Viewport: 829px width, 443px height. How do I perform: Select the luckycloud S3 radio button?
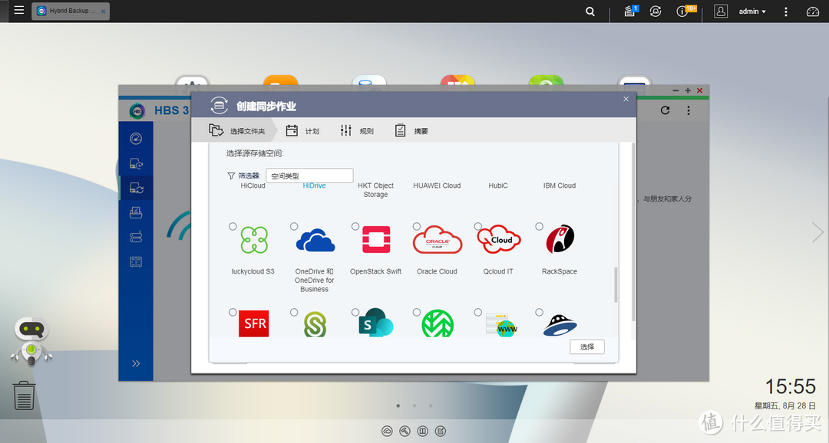pos(233,227)
